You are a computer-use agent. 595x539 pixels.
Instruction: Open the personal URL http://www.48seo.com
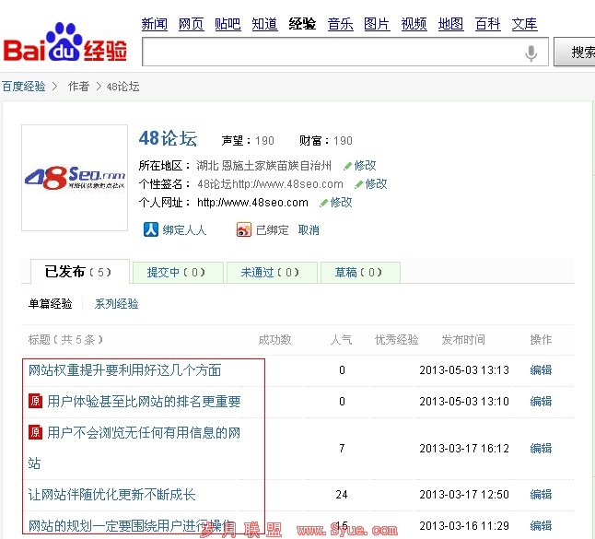[x=252, y=203]
